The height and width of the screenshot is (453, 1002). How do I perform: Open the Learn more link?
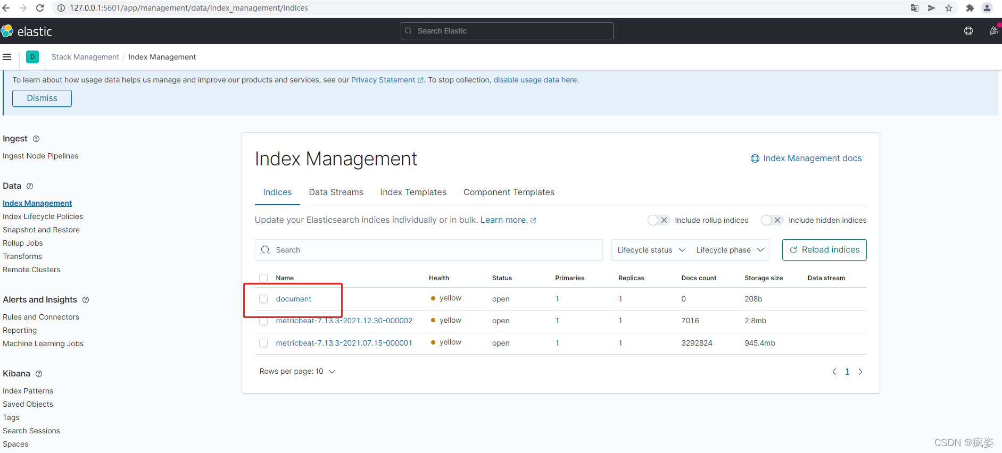point(508,220)
